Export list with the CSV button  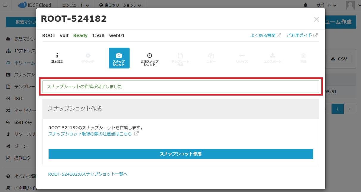pyautogui.click(x=339, y=59)
